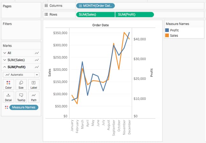This screenshot has width=206, height=143.
Task: Click the Path marks button
Action: pos(34,97)
